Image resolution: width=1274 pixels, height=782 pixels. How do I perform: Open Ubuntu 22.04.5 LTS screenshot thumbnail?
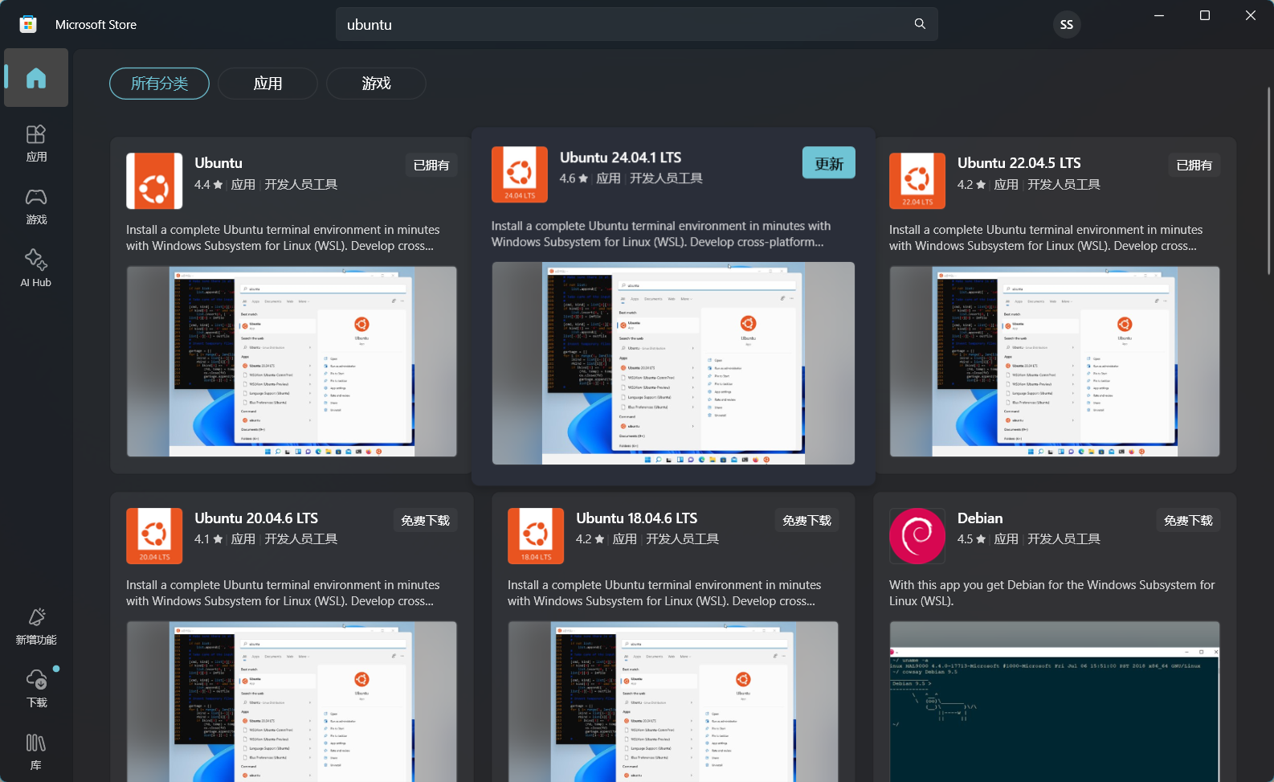(x=1054, y=362)
